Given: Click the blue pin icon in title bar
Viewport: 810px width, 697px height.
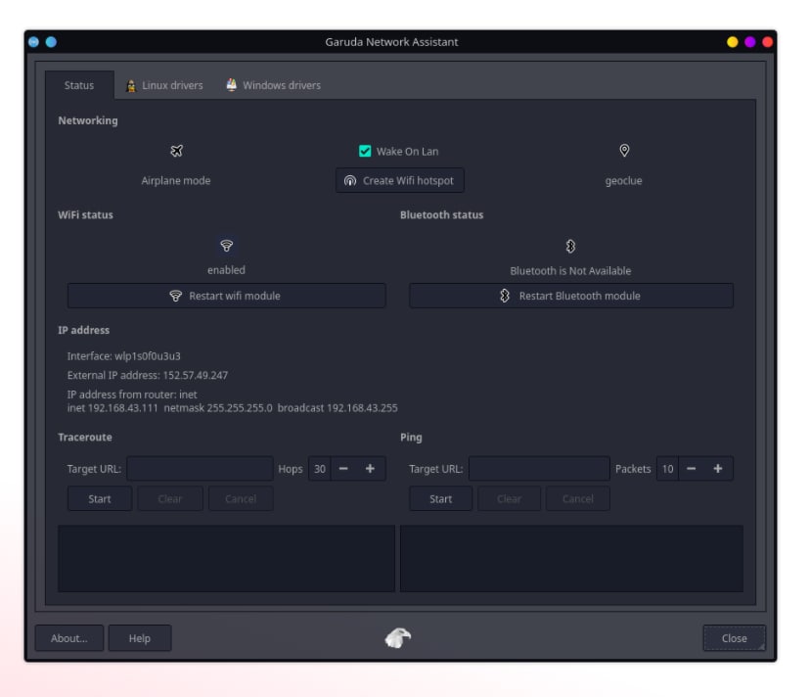Looking at the screenshot, I should pyautogui.click(x=51, y=42).
